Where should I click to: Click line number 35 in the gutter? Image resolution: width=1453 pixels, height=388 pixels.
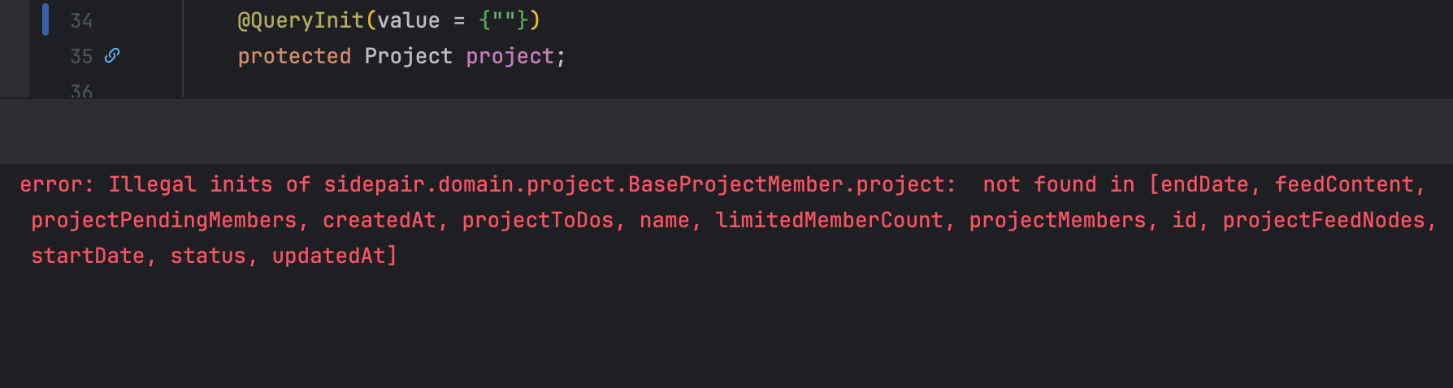81,56
